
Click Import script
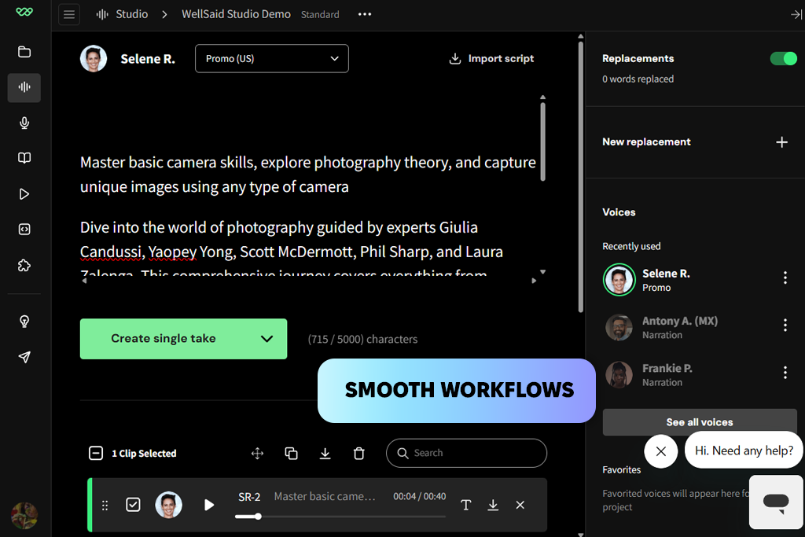[491, 58]
